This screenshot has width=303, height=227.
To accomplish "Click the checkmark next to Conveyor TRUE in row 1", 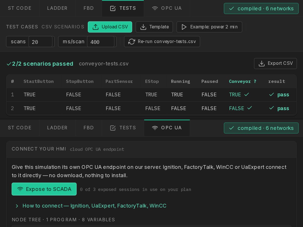I will [x=247, y=94].
